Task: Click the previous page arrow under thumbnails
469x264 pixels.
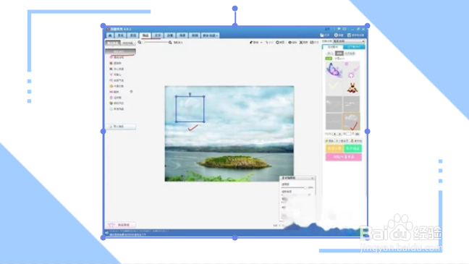Action: click(x=334, y=134)
